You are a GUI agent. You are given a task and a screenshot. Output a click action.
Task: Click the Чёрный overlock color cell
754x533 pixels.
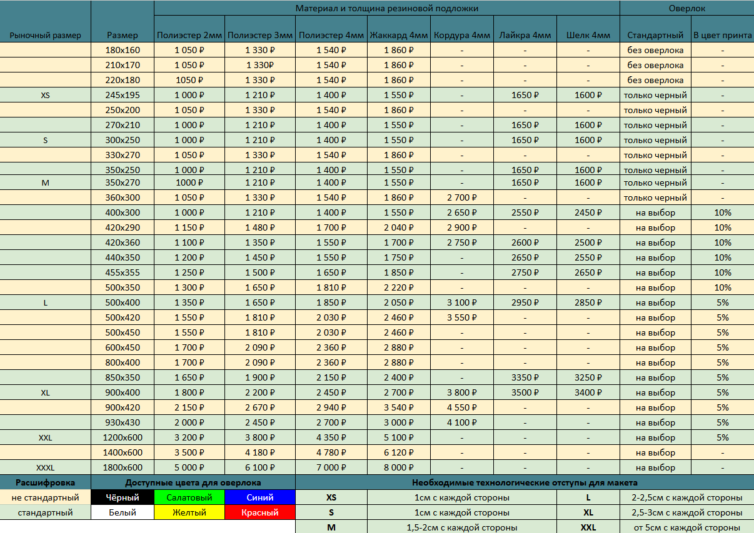pos(123,497)
